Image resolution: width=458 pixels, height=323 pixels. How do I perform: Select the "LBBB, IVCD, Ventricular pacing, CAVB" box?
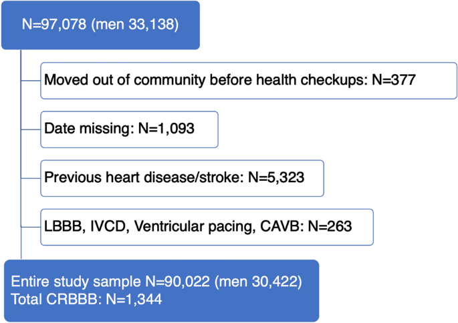(x=206, y=227)
